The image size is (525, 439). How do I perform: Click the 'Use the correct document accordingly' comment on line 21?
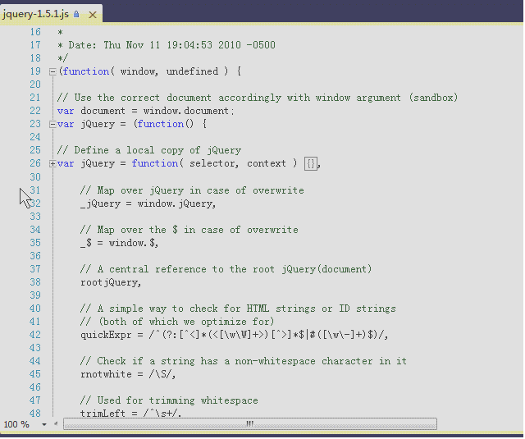click(257, 98)
